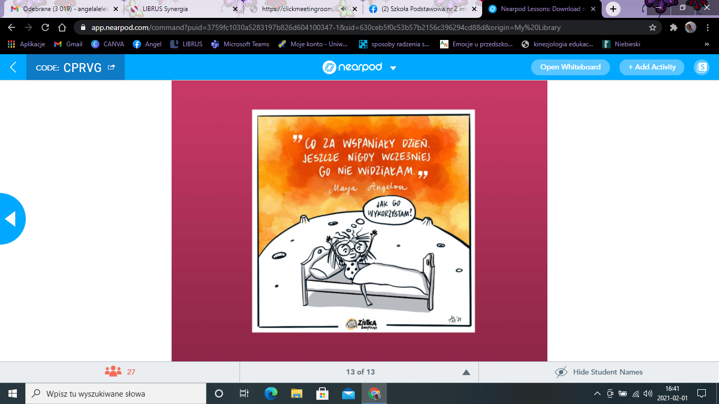Go back using the Nearpod back arrow

click(x=13, y=67)
